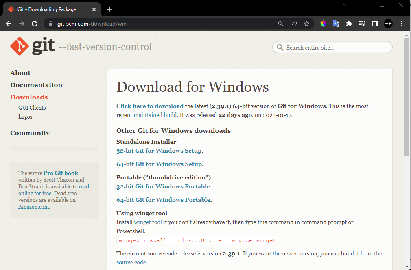Open the Google Translate extension icon

pos(336,24)
